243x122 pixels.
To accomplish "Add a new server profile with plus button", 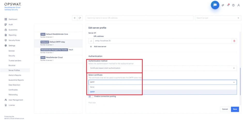I will 74,18.
